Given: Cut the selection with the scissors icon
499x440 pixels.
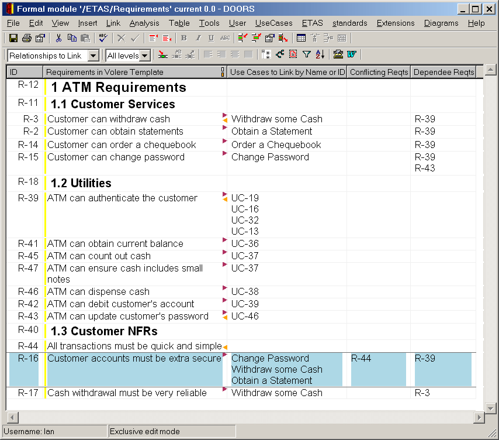Looking at the screenshot, I should (58, 38).
